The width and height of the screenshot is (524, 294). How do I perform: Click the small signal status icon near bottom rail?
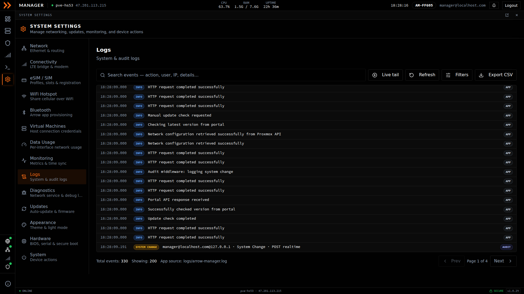(x=8, y=258)
